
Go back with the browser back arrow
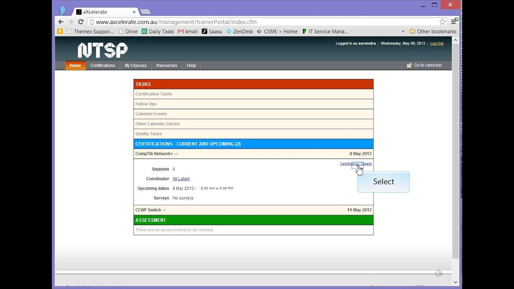[61, 22]
